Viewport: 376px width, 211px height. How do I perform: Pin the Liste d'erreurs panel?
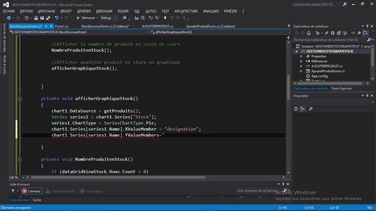(x=283, y=184)
